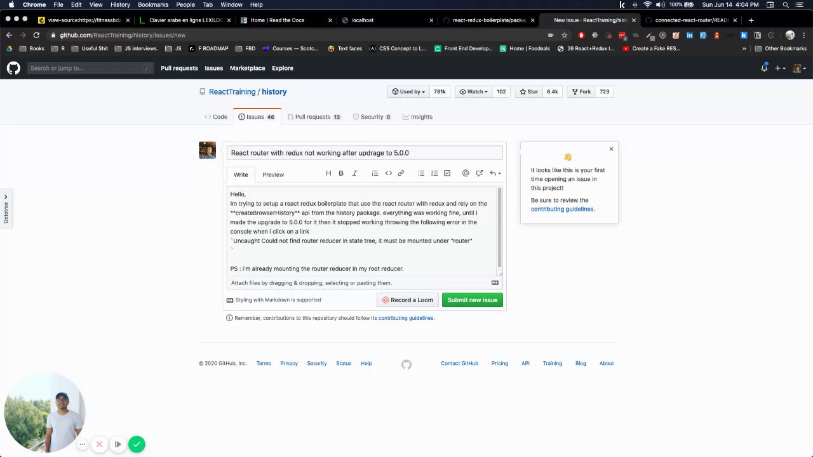
Task: Apply italic formatting in the editor toolbar
Action: [354, 173]
